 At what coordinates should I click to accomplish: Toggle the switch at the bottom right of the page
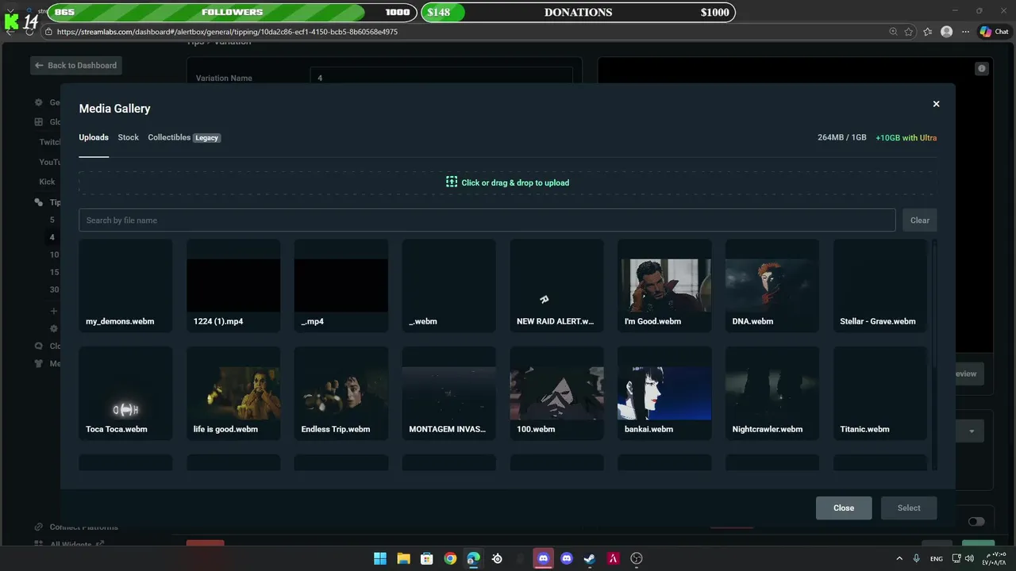click(976, 521)
